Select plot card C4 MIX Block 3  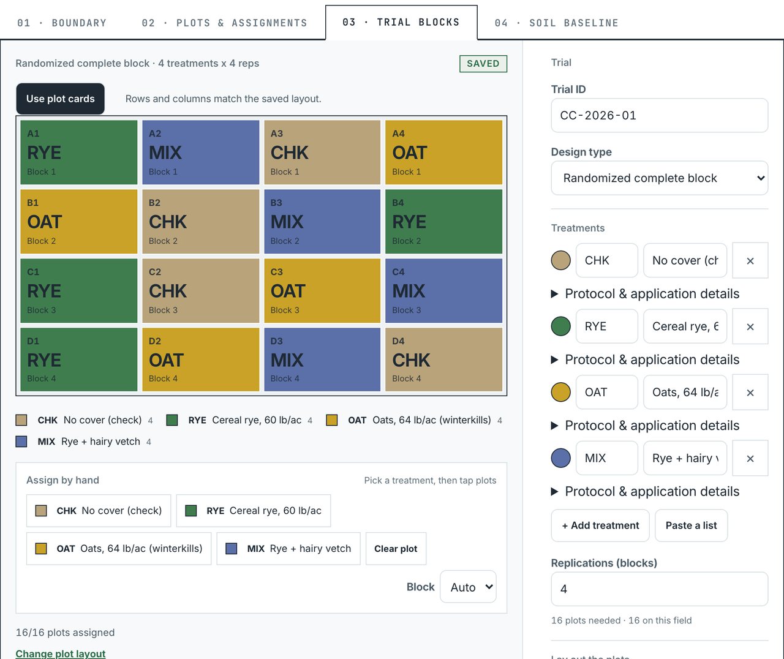point(444,291)
